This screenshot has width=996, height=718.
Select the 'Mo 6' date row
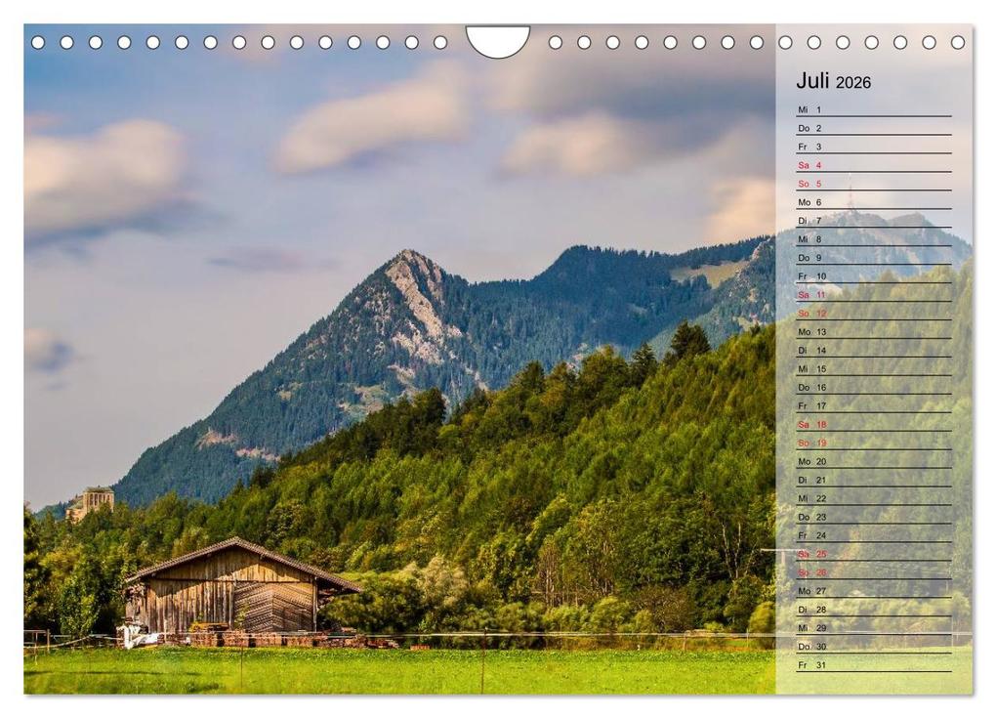click(874, 201)
